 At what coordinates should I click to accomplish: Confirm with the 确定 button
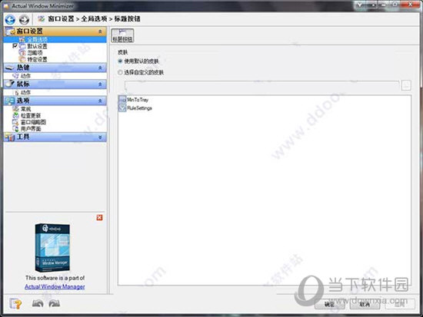[330, 305]
